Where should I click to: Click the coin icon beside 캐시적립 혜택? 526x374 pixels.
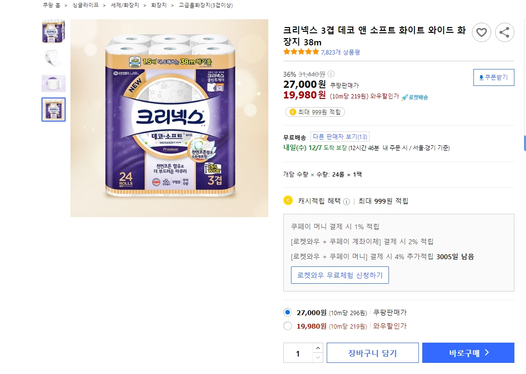click(288, 201)
